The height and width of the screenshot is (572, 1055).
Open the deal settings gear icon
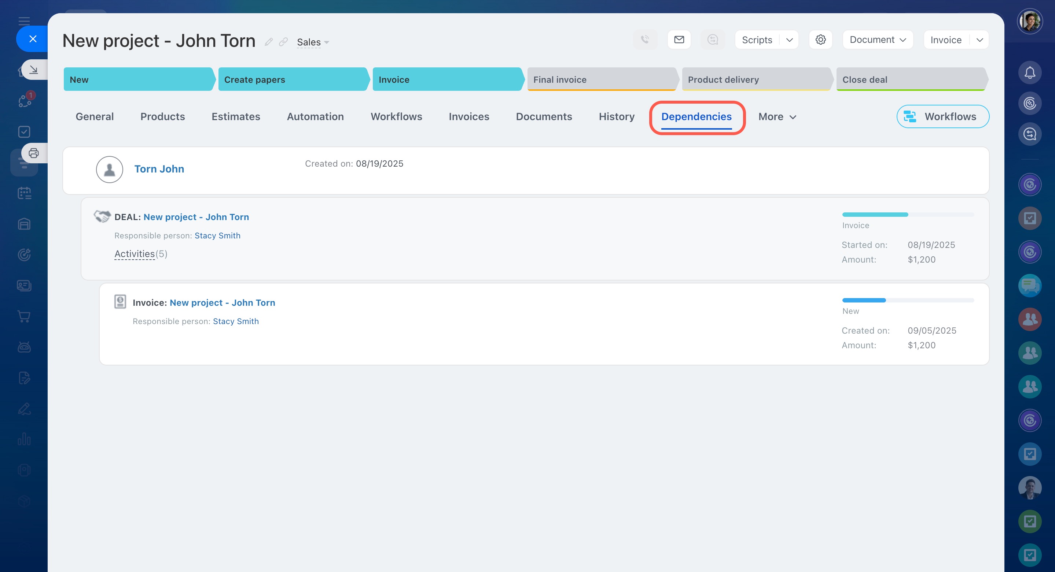820,40
